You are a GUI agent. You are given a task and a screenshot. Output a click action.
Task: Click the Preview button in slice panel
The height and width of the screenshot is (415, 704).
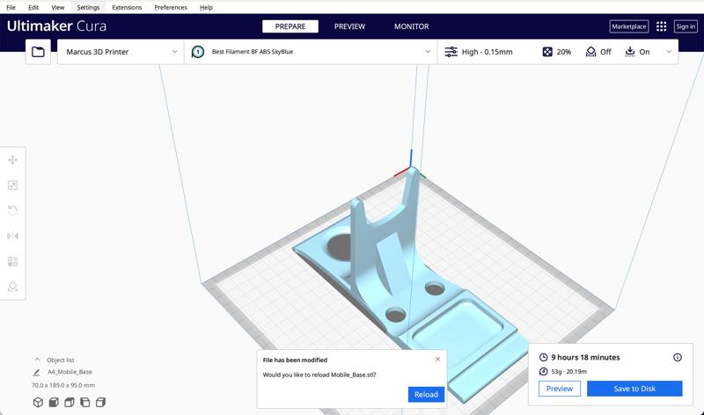tap(560, 389)
